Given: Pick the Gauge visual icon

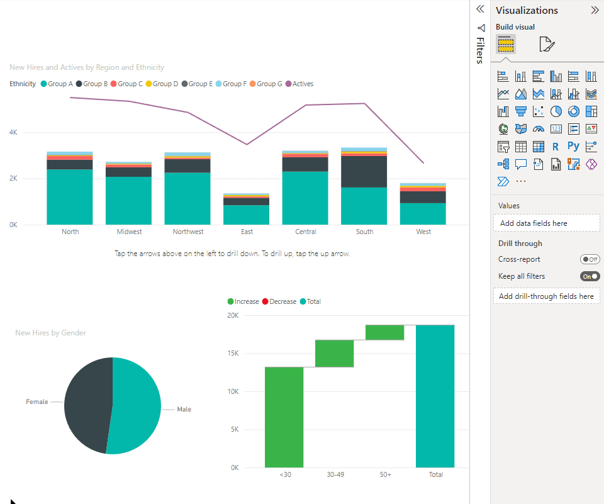Looking at the screenshot, I should coord(538,129).
